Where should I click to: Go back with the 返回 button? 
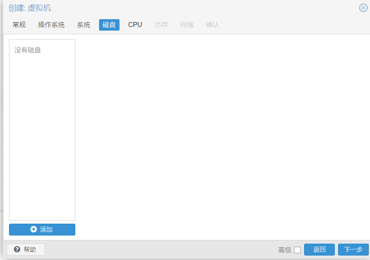click(319, 250)
